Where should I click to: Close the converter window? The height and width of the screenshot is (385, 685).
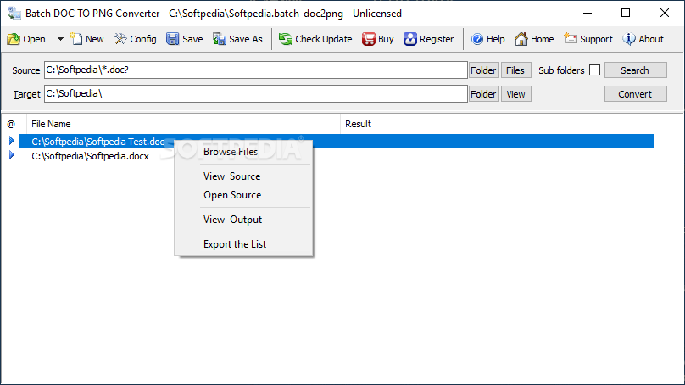click(665, 13)
